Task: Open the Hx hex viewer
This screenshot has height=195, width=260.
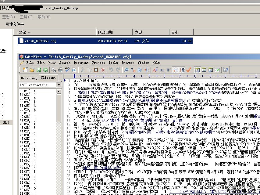Action: 162,70
